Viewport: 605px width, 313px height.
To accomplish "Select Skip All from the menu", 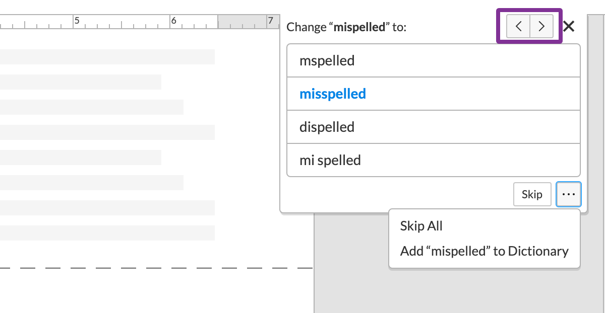I will coord(421,226).
